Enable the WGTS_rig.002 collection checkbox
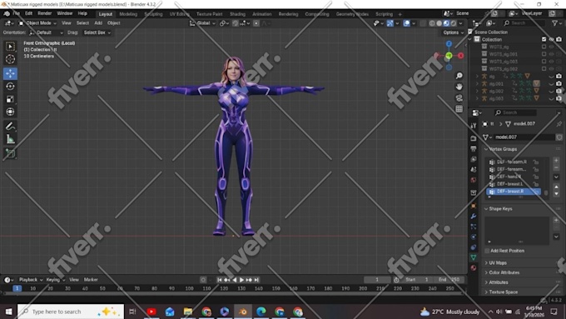 (x=544, y=68)
